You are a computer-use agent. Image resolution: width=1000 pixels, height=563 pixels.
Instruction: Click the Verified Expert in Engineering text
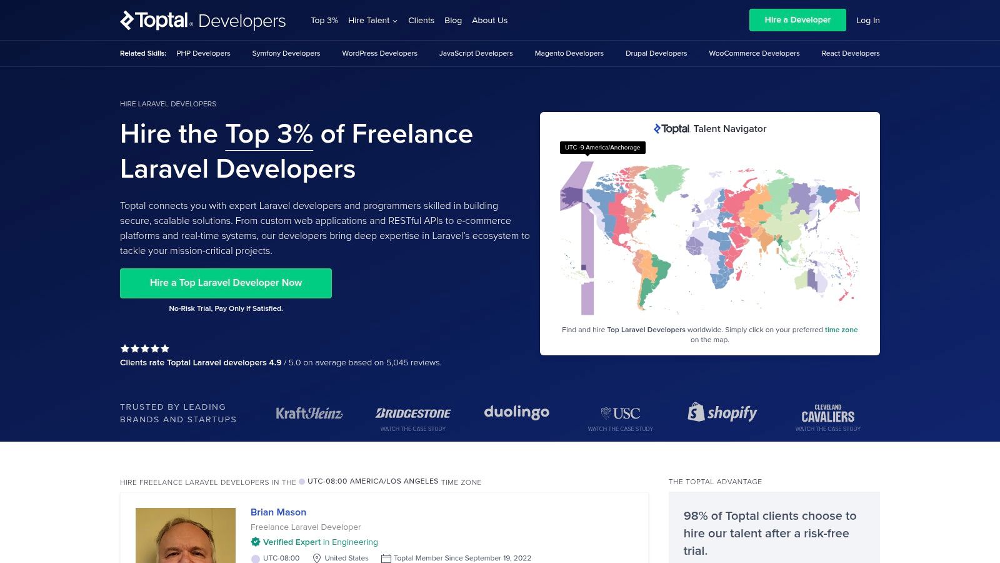(x=321, y=542)
